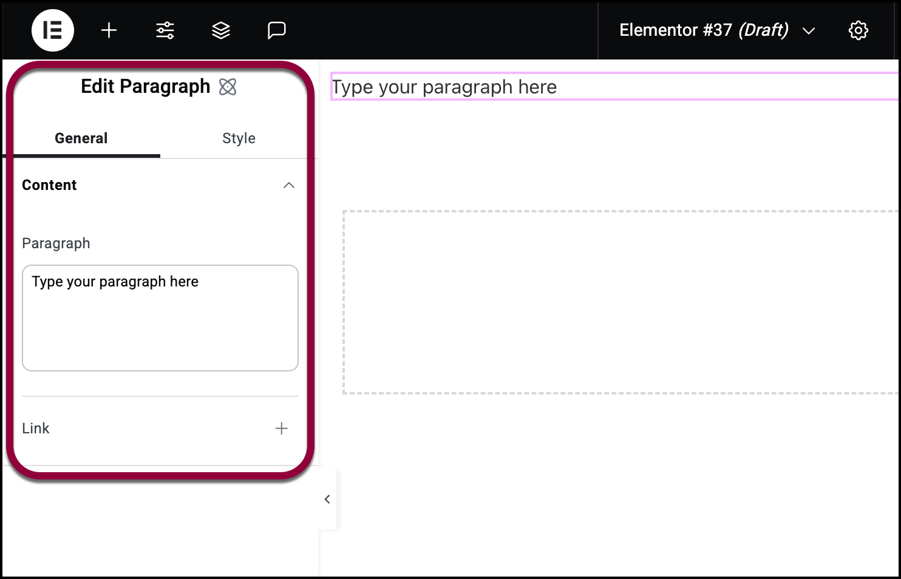Open the Notes speech bubble icon
This screenshot has width=901, height=579.
(x=277, y=30)
